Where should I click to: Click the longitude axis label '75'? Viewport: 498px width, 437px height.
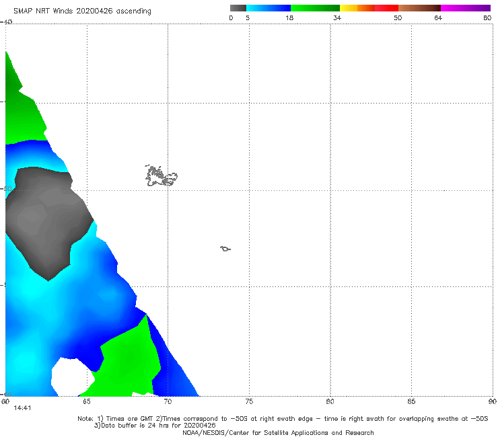[x=249, y=401]
